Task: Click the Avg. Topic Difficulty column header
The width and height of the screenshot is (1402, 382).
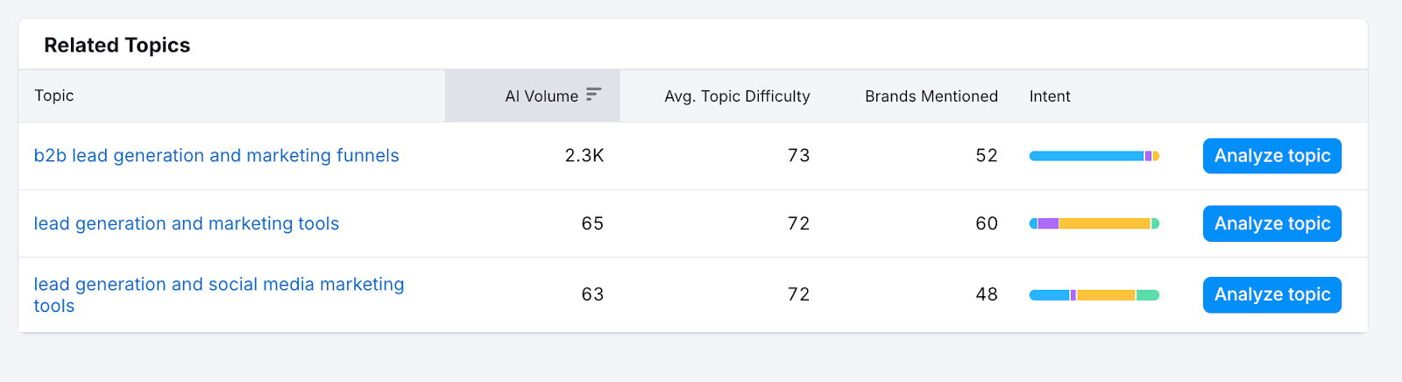Action: (736, 96)
